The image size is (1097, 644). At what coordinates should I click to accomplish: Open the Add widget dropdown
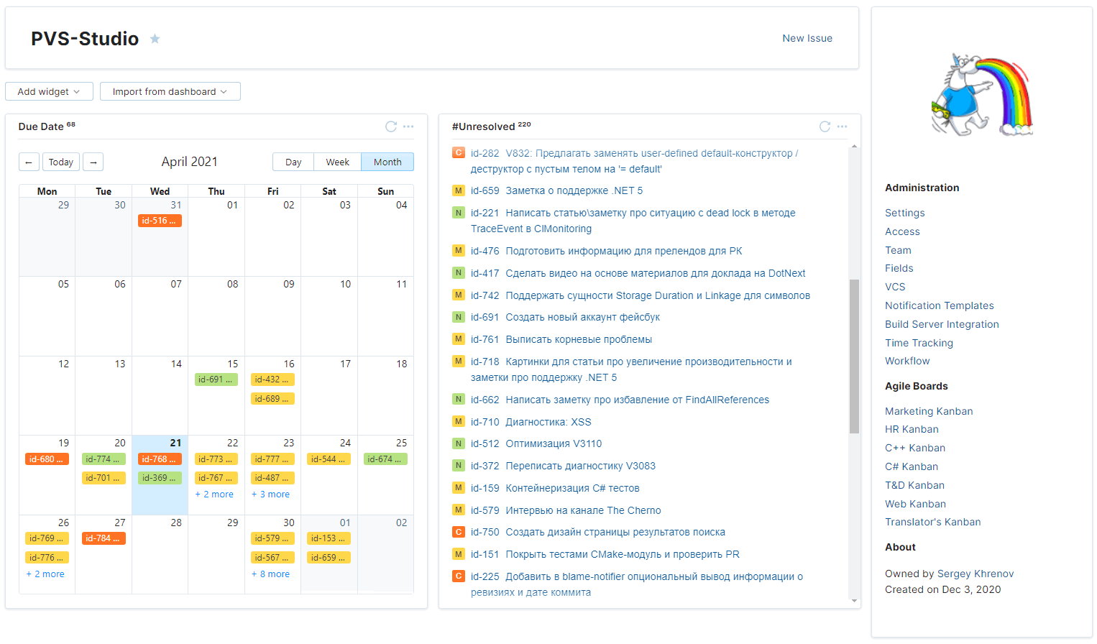tap(49, 91)
